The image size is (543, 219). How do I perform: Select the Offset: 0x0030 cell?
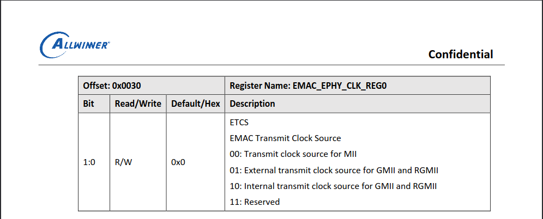click(152, 86)
